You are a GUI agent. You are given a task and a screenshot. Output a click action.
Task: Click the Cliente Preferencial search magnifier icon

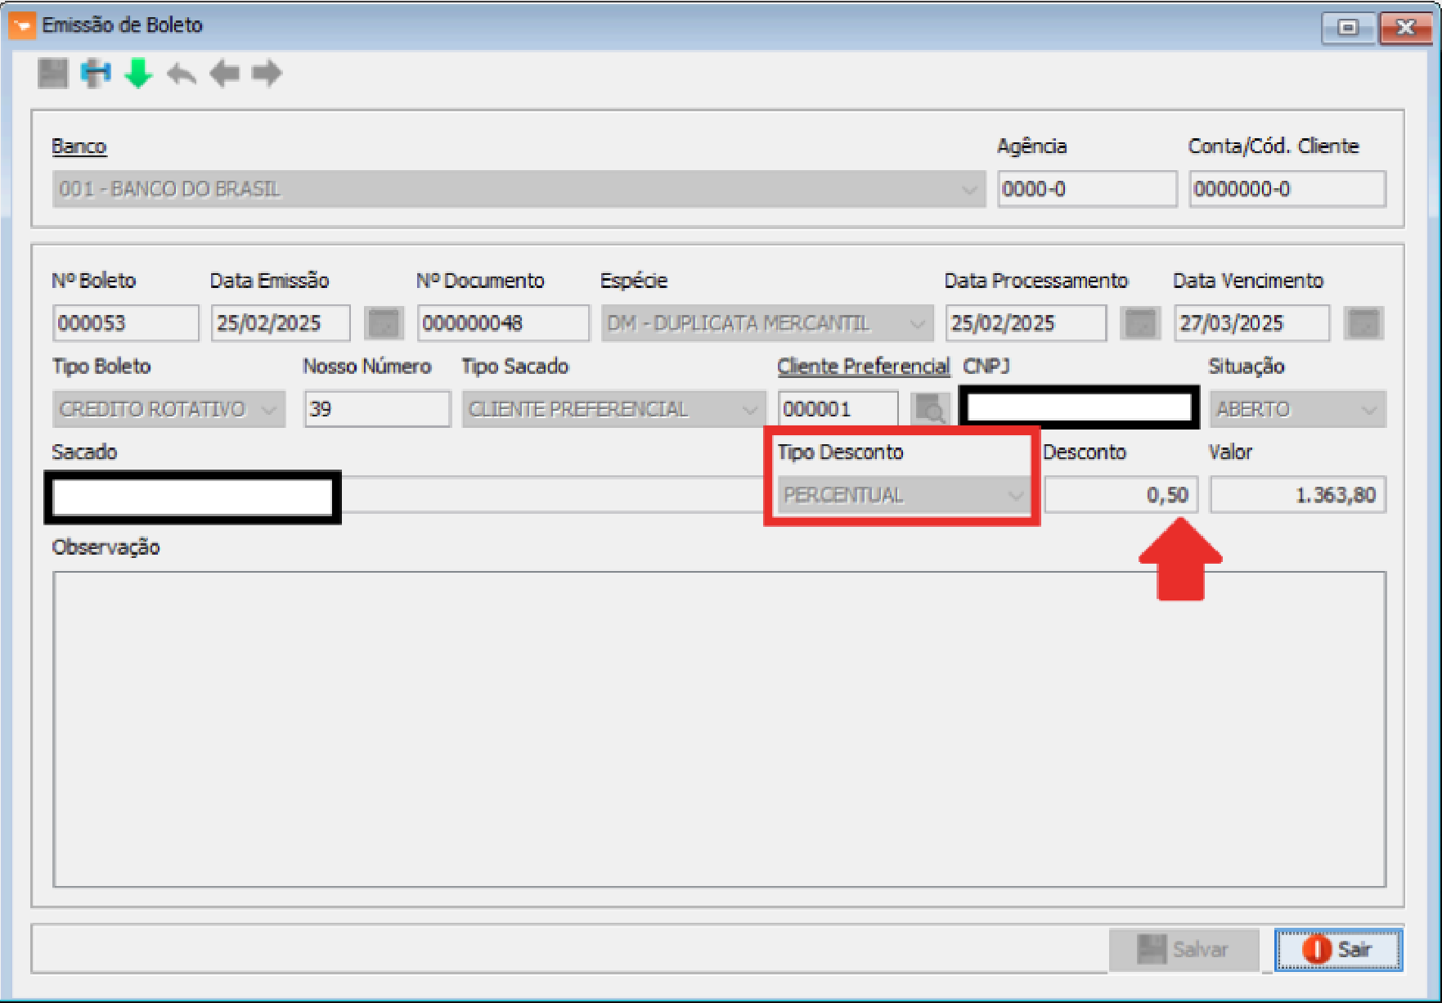[x=930, y=409]
